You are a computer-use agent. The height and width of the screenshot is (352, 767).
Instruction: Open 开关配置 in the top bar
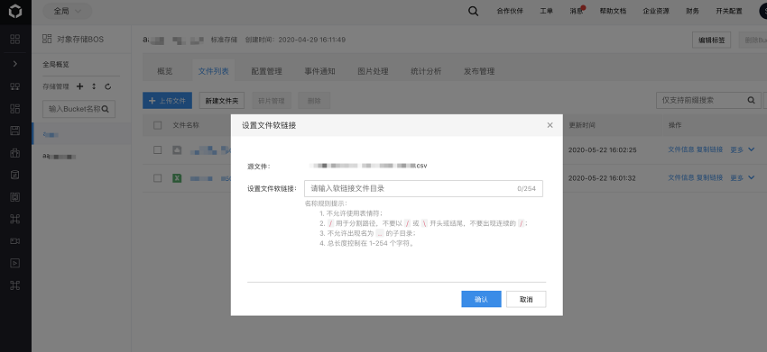pos(729,11)
